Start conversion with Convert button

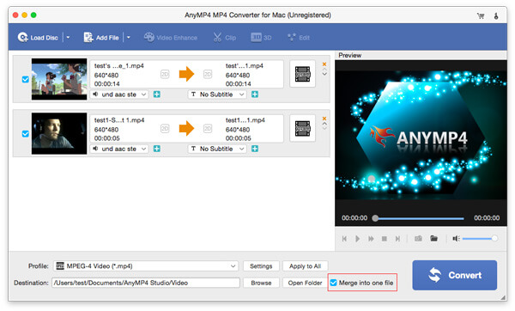pos(455,275)
